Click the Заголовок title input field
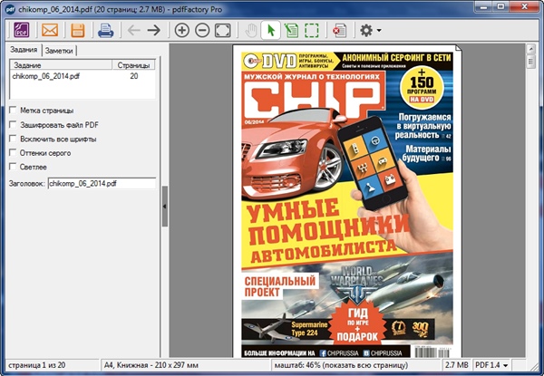 click(x=102, y=183)
